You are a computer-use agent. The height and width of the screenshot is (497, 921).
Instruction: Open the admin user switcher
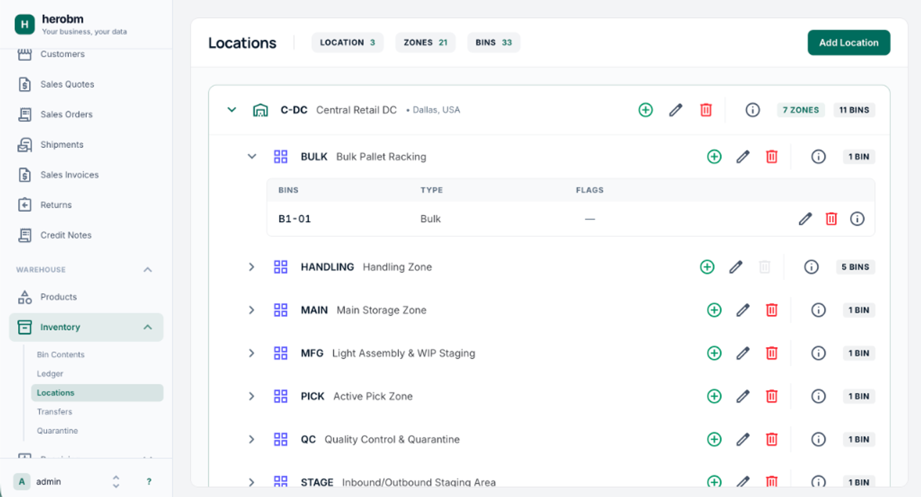[116, 481]
